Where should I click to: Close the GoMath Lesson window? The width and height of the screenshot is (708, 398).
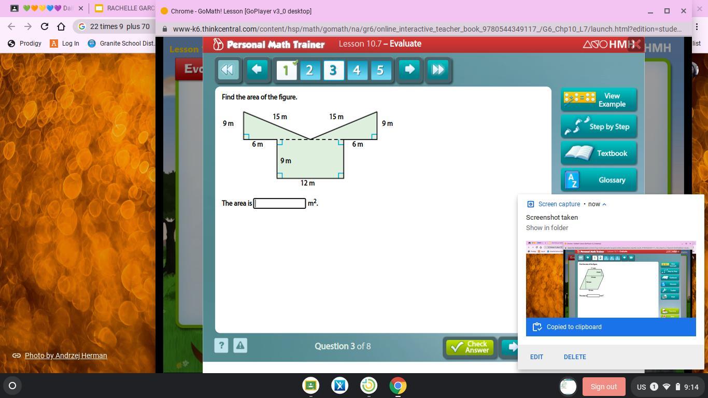click(684, 11)
